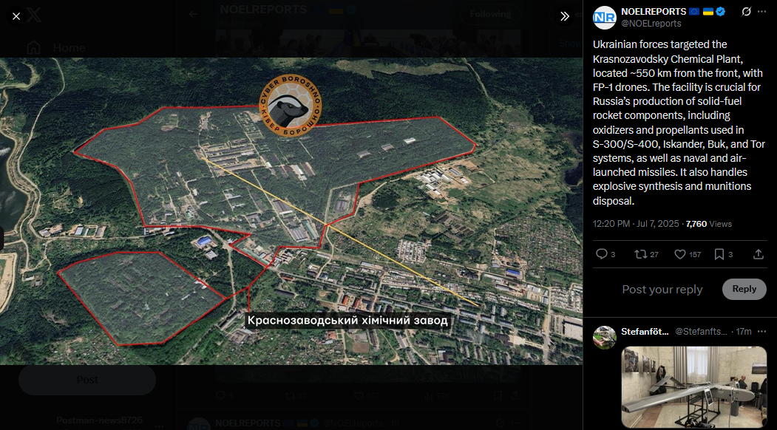Click the Post your reply field
777x430 pixels.
(662, 290)
